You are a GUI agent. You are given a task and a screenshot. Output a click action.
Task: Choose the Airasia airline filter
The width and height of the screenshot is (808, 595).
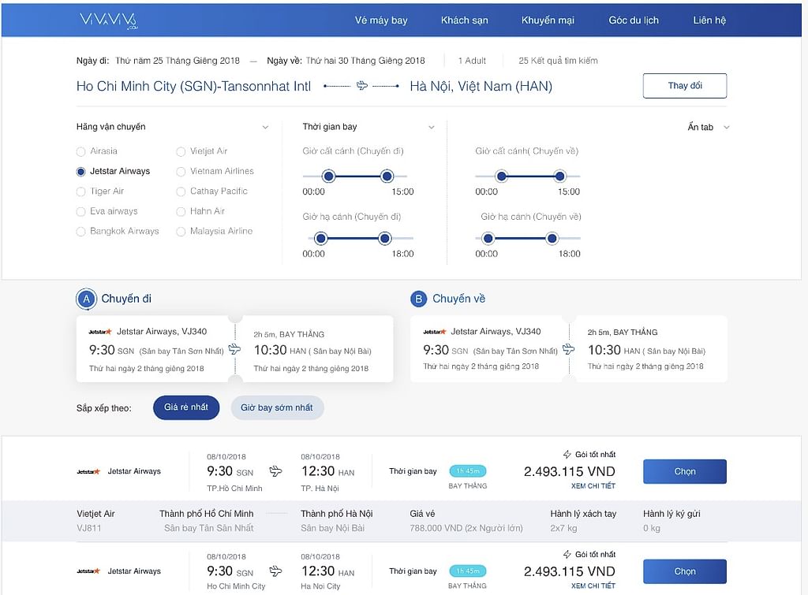click(81, 151)
